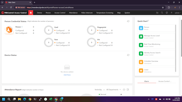Image resolution: width=182 pixels, height=102 pixels.
Task: Expand the All Departments dropdown
Action: [113, 90]
